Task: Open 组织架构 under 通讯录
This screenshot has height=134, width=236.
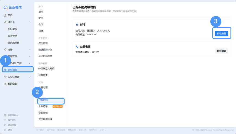Action: (12, 29)
